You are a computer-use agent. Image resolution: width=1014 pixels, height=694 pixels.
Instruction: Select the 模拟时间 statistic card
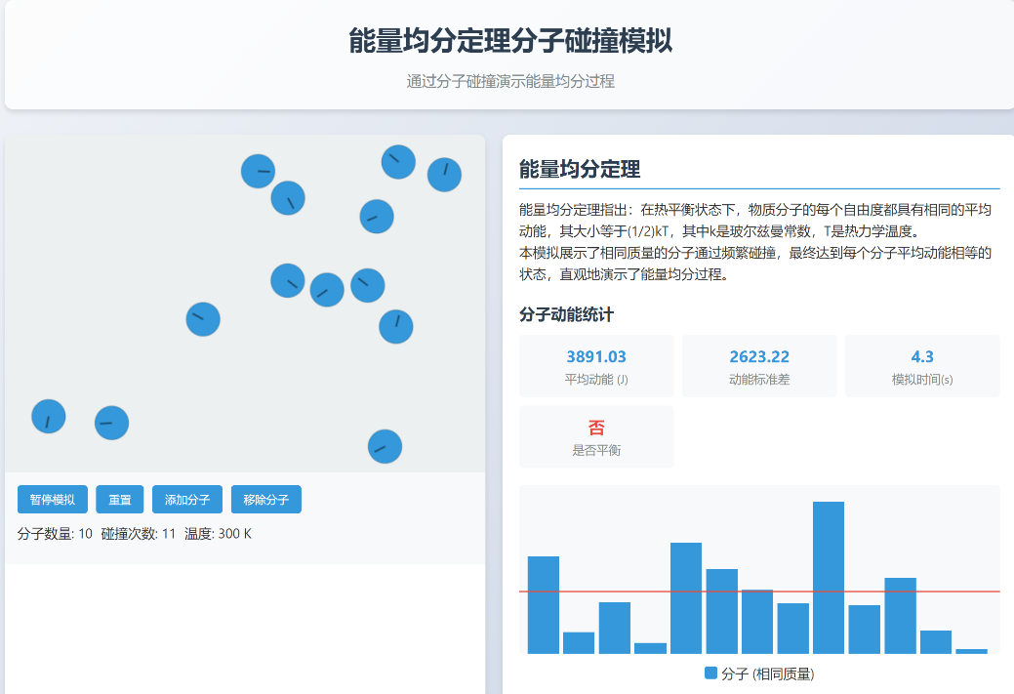tap(922, 366)
